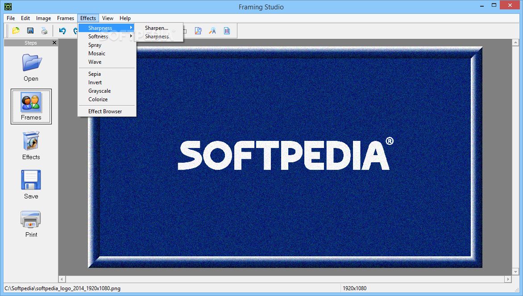Choose Mosaic effect from the menu

(x=107, y=53)
